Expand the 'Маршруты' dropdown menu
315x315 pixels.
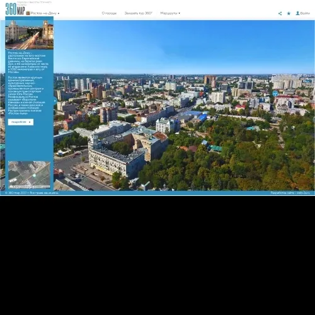170,13
